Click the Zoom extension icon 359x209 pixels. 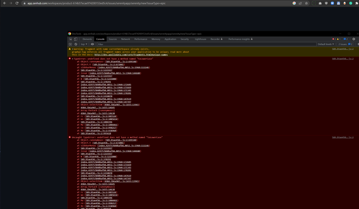click(332, 3)
